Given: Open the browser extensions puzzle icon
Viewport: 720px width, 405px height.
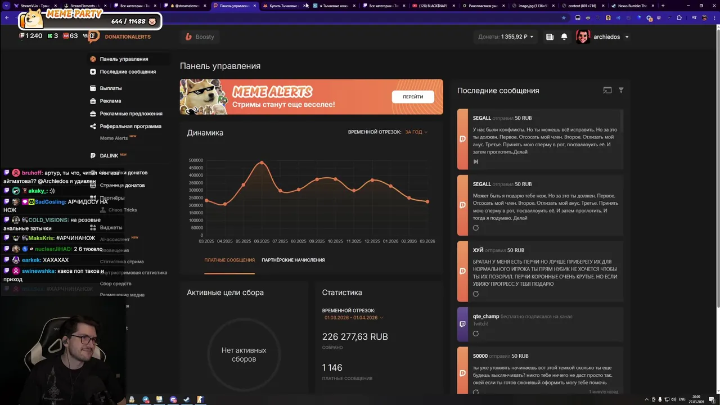Looking at the screenshot, I should click(679, 17).
